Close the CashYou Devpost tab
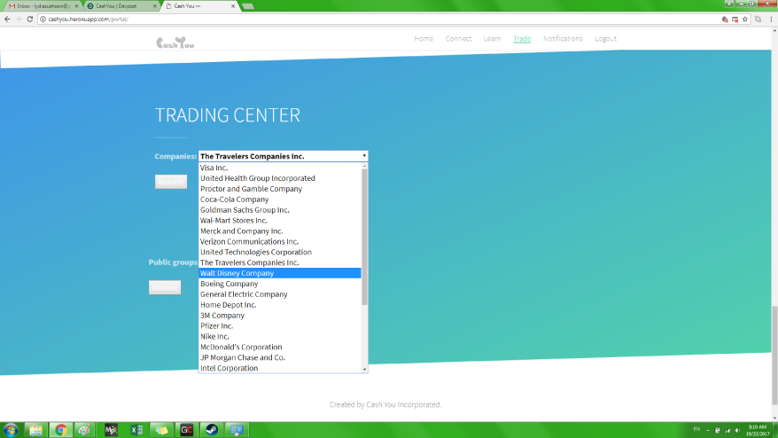Image resolution: width=778 pixels, height=438 pixels. pyautogui.click(x=155, y=6)
